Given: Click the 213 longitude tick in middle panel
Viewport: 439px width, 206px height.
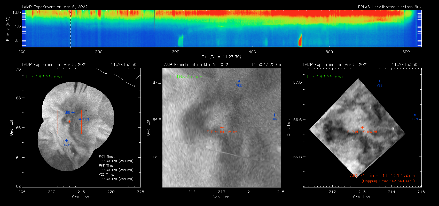Looking at the screenshot, I should pos(222,192).
